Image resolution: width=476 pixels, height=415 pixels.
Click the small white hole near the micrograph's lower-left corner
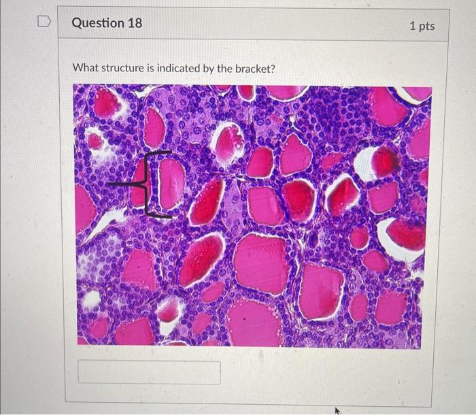pos(92,299)
